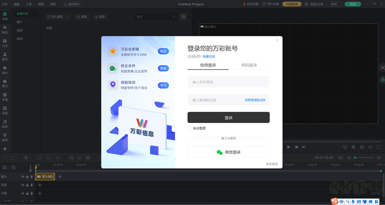This screenshot has width=385, height=205.
Task: Toggle visibility eye of 镜头 track
Action: 23,177
